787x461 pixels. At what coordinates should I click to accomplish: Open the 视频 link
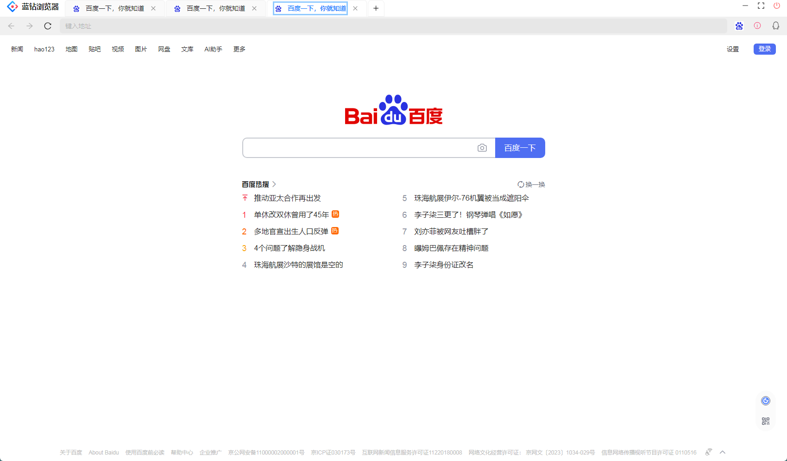(x=118, y=49)
